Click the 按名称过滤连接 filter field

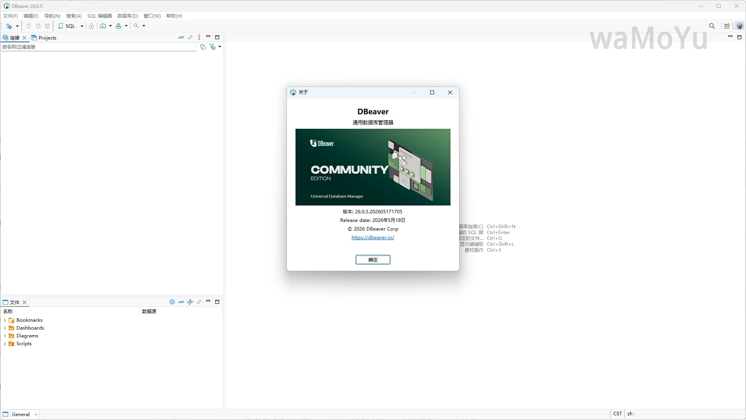pos(99,47)
